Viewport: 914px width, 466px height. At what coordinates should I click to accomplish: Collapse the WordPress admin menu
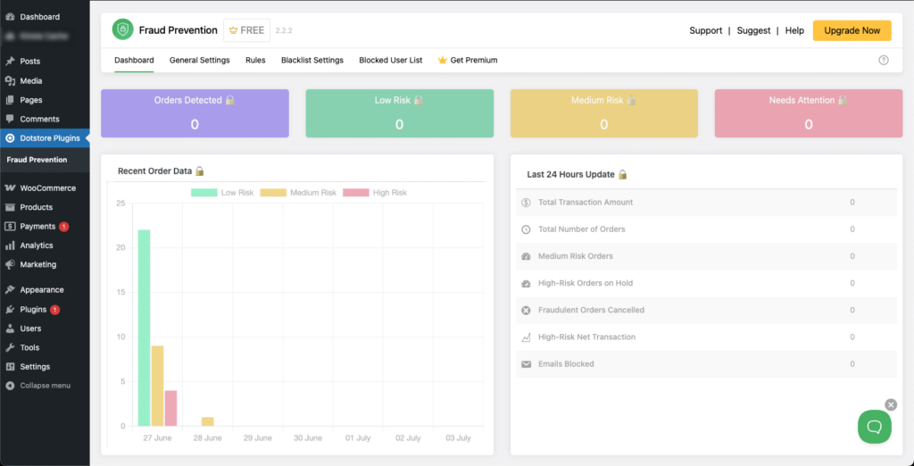44,386
